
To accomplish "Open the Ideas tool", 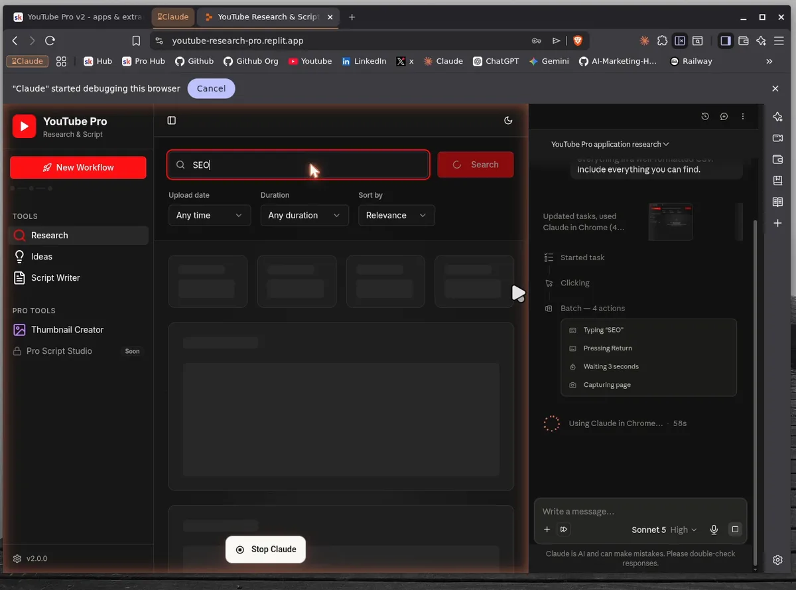I will point(78,256).
